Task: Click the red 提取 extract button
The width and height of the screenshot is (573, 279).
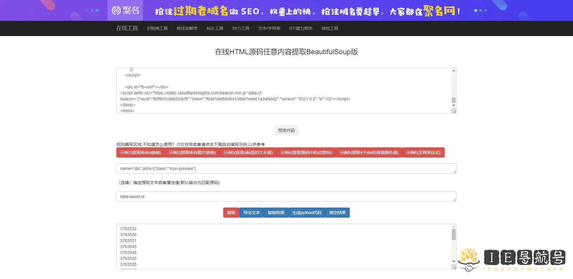Action: (231, 213)
